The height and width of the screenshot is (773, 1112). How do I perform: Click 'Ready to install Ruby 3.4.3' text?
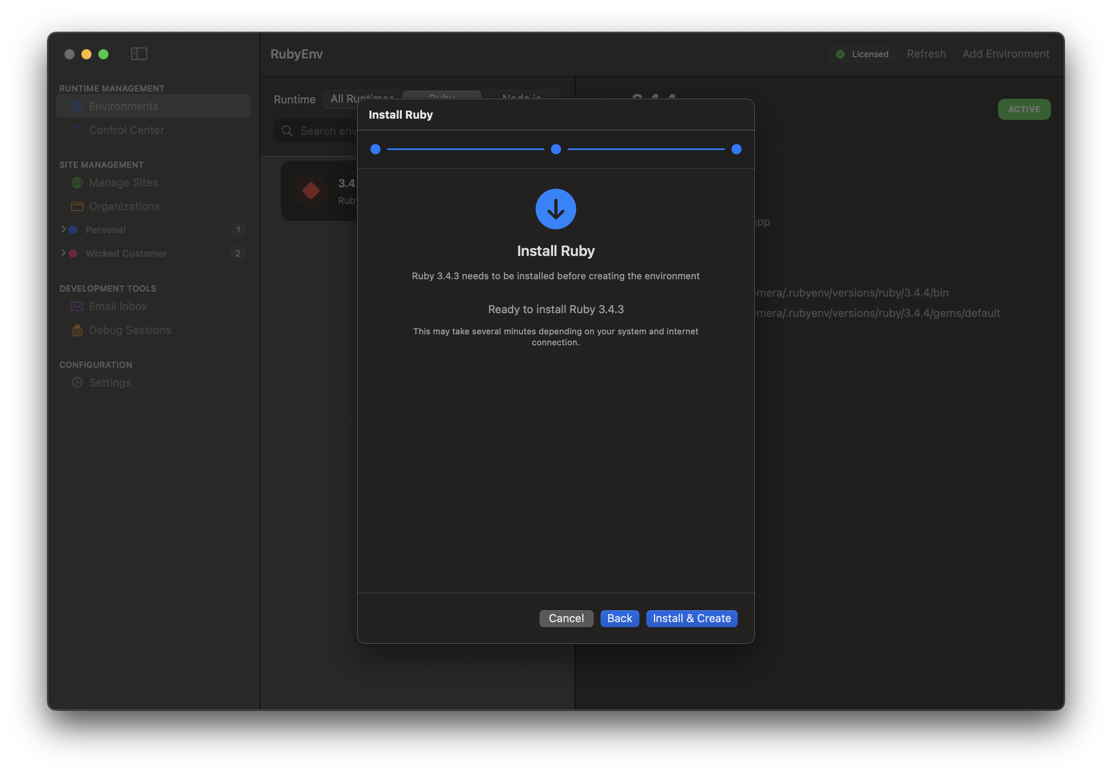point(556,309)
